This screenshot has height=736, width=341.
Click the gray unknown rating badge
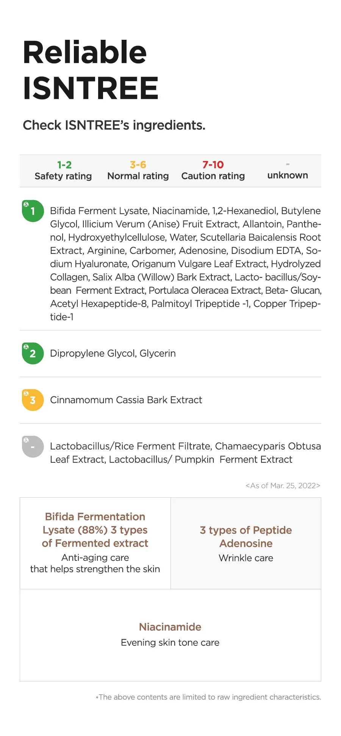pos(33,447)
